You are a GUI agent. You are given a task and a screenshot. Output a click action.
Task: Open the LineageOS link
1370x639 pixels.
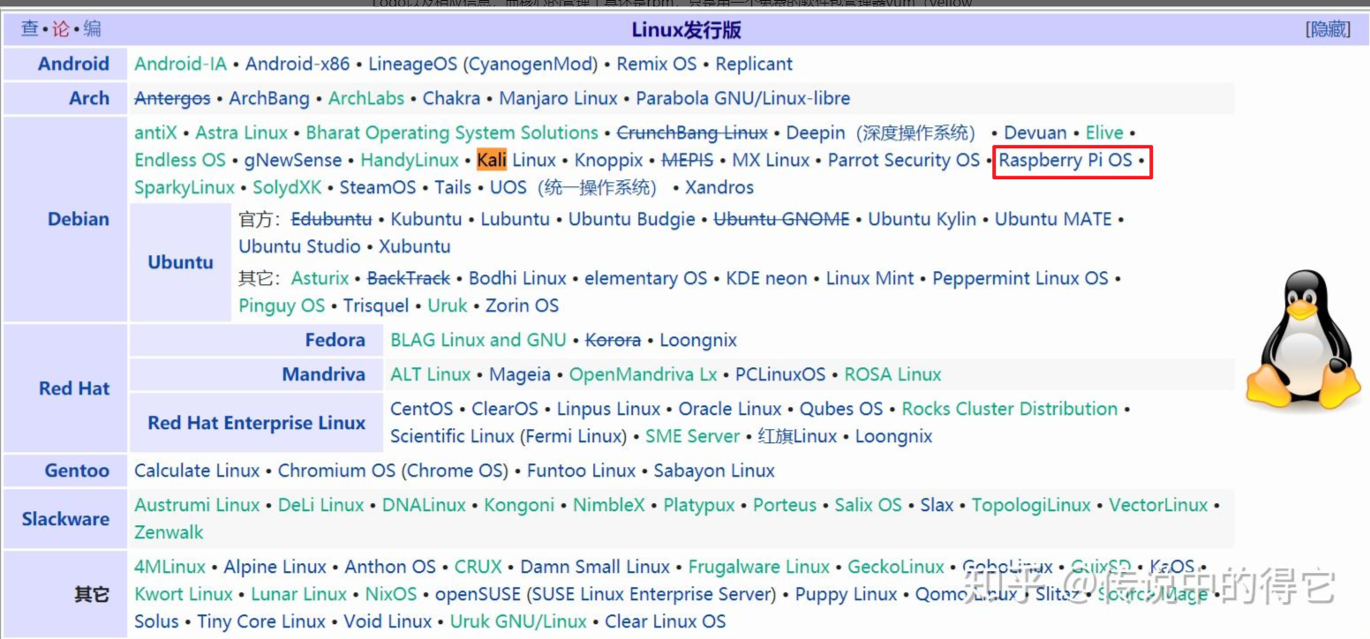413,64
